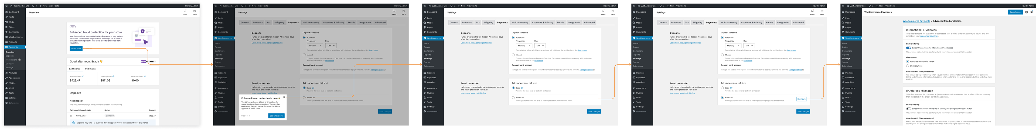Enable the IP Address Mismatch filtering toggle
Screen dimensions: 1036x130
[908, 108]
